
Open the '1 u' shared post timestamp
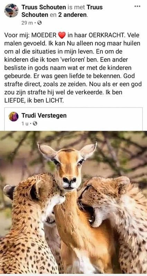pyautogui.click(x=25, y=124)
